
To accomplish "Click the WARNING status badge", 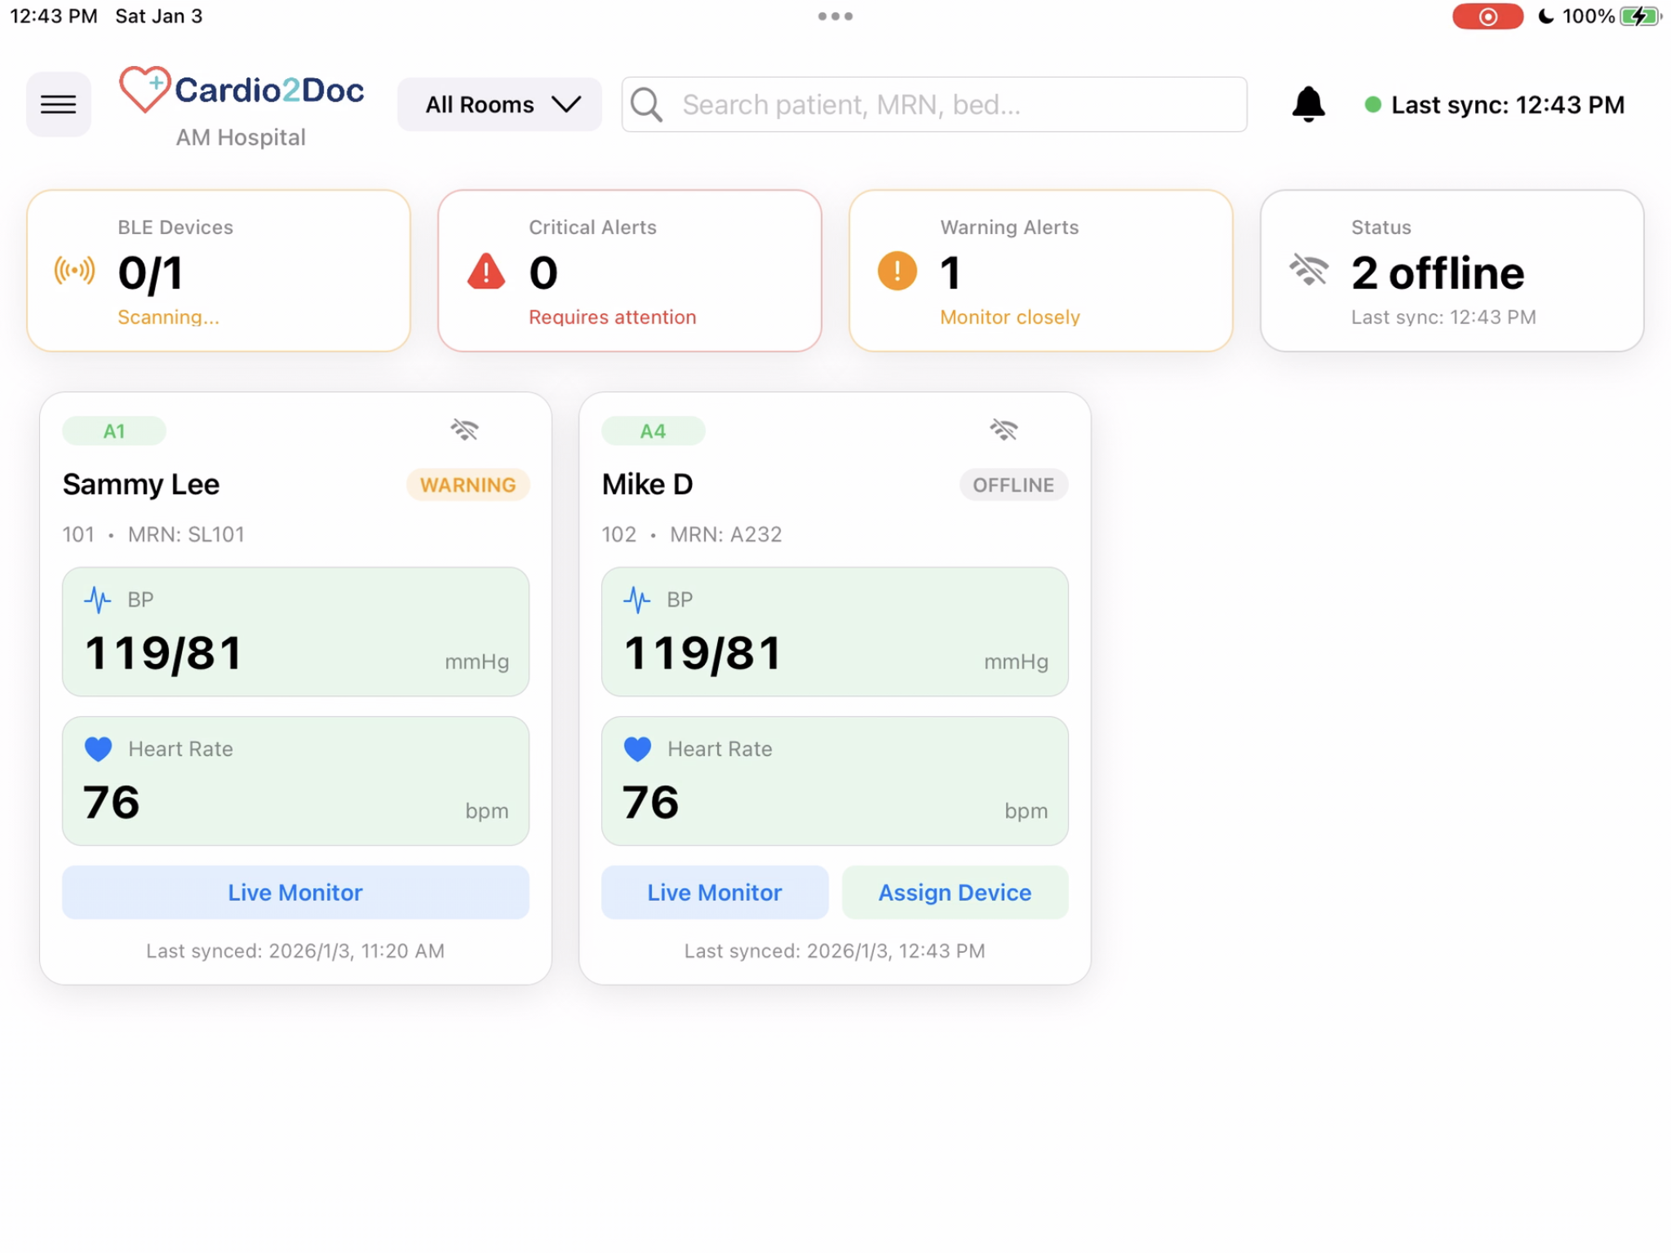I will (468, 485).
